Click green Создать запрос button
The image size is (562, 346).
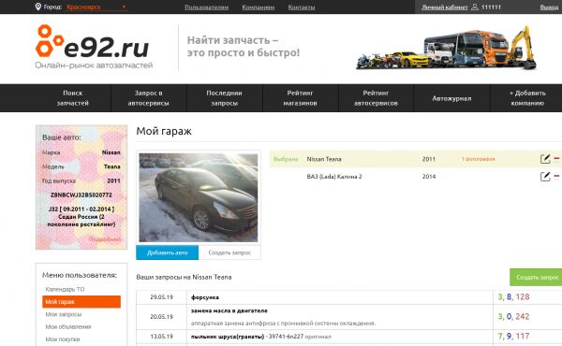(x=536, y=278)
